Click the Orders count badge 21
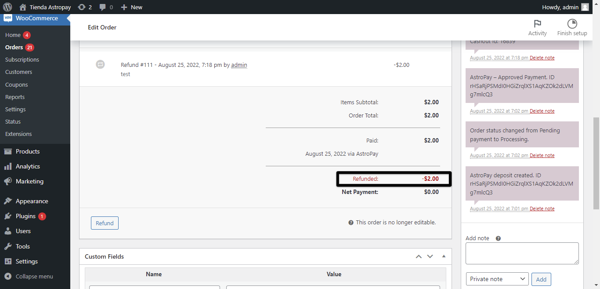600x289 pixels. [x=29, y=47]
